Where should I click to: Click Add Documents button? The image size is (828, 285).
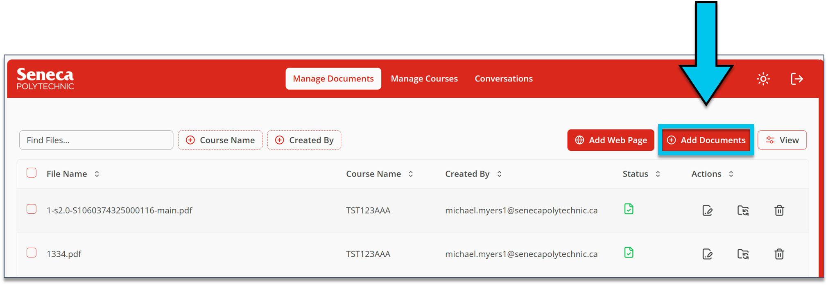tap(706, 140)
